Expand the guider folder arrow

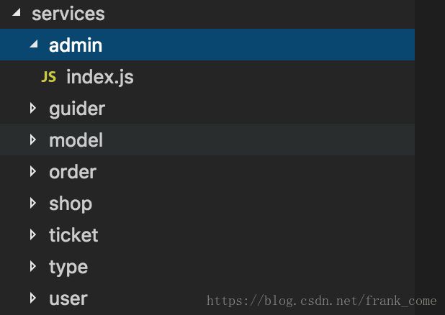[33, 109]
